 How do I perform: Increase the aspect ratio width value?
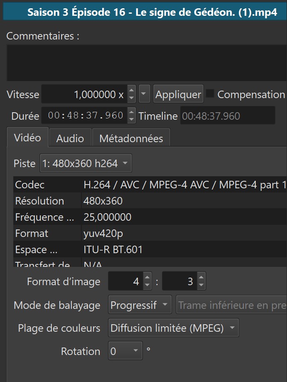(147, 277)
